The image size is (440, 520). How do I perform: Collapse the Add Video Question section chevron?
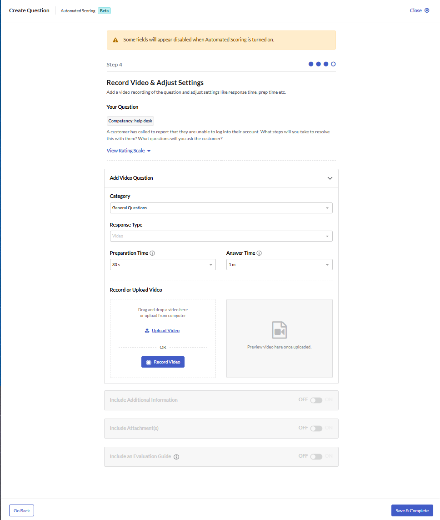click(330, 178)
